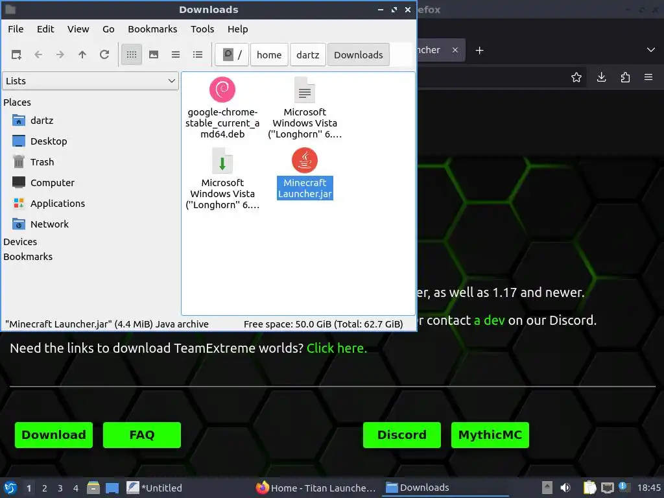This screenshot has height=498, width=664.
Task: Open the removable media eject tray icon
Action: coord(547,488)
